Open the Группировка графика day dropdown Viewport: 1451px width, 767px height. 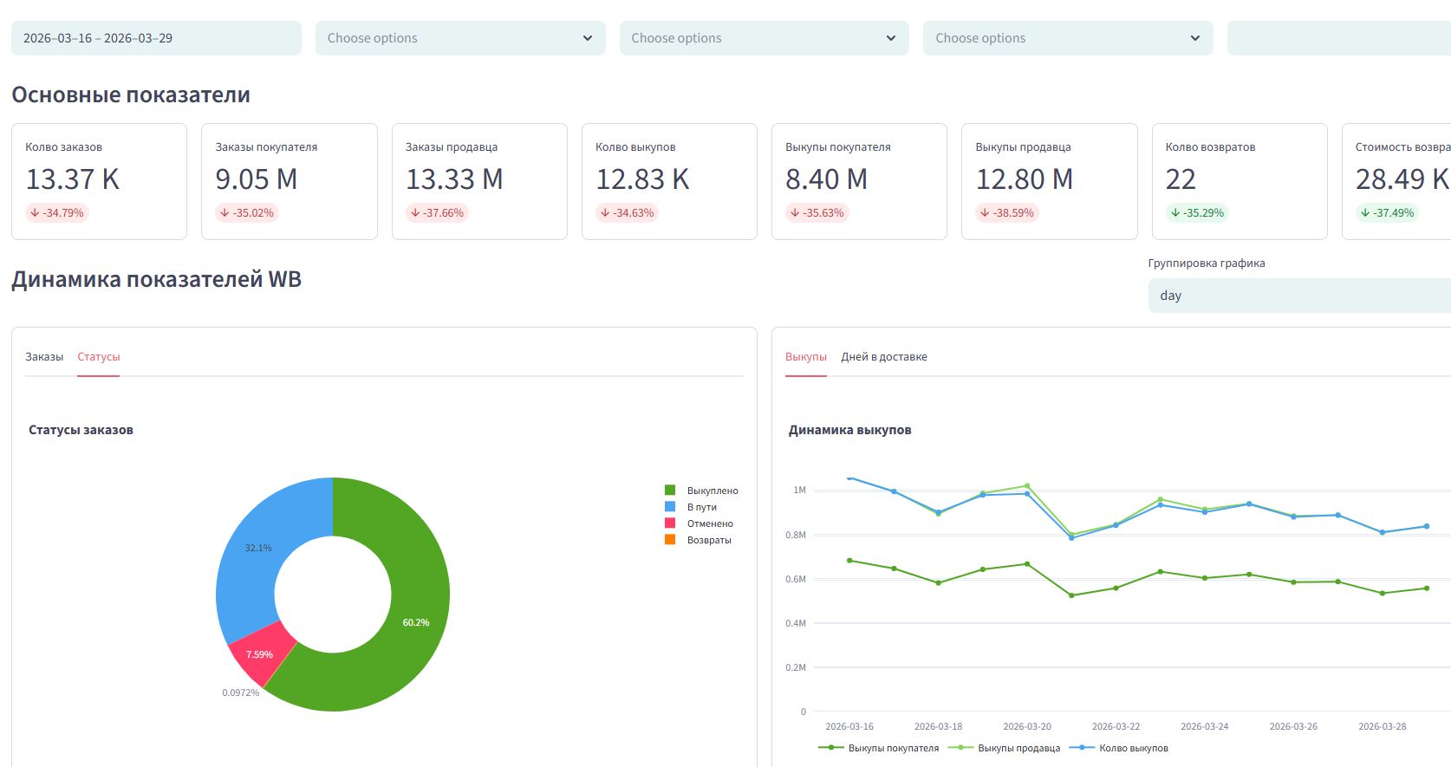[1299, 296]
